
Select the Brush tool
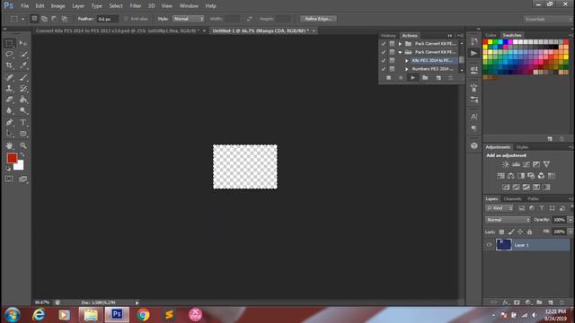23,77
